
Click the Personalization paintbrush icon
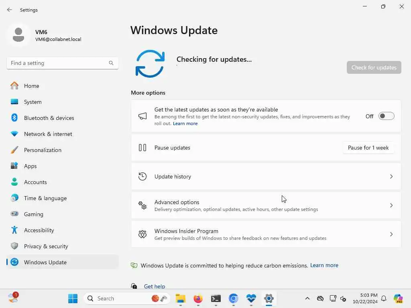click(14, 150)
